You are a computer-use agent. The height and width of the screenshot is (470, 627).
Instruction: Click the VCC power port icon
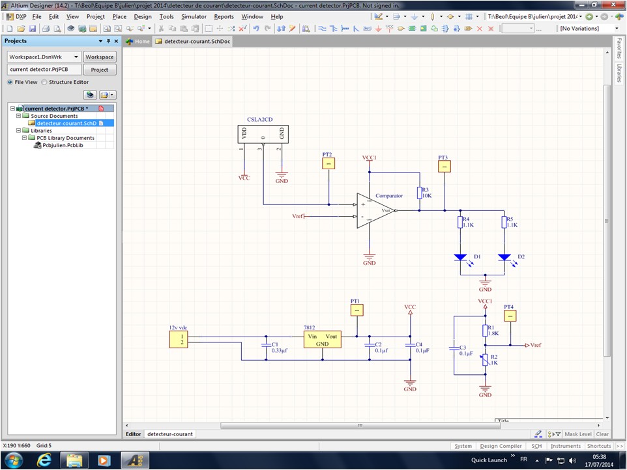389,29
